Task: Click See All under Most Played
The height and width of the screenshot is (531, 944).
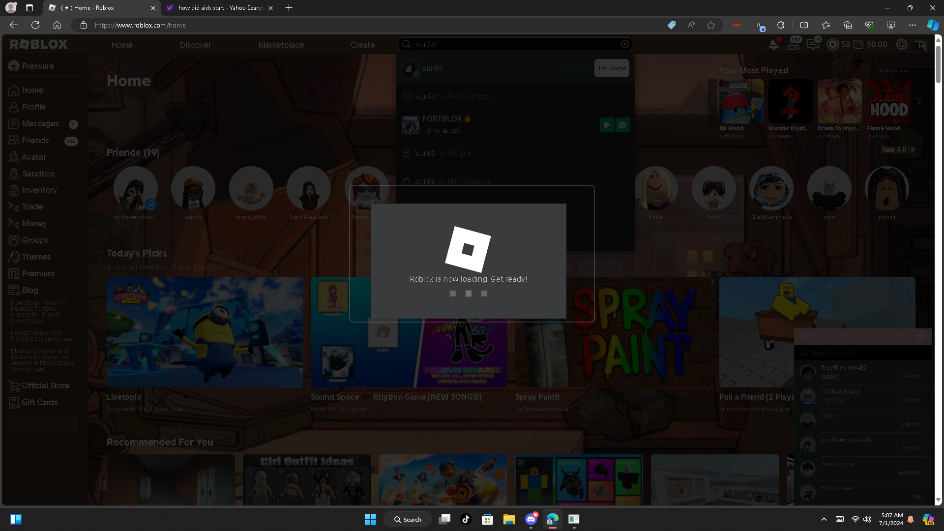Action: pyautogui.click(x=898, y=149)
